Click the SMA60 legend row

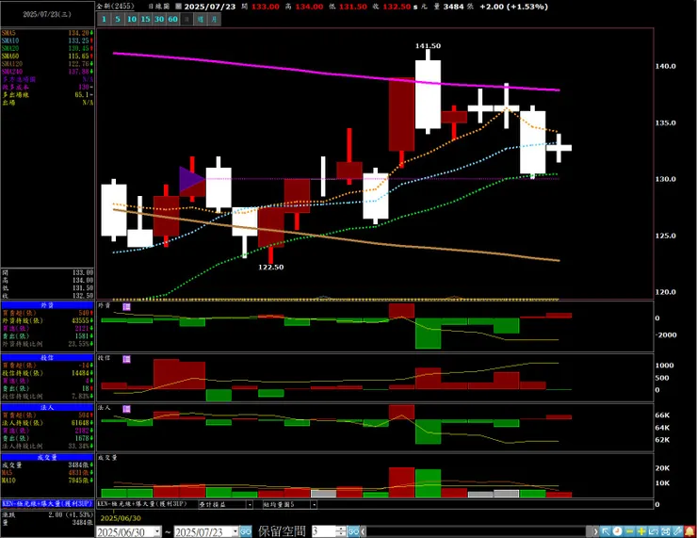pos(47,56)
